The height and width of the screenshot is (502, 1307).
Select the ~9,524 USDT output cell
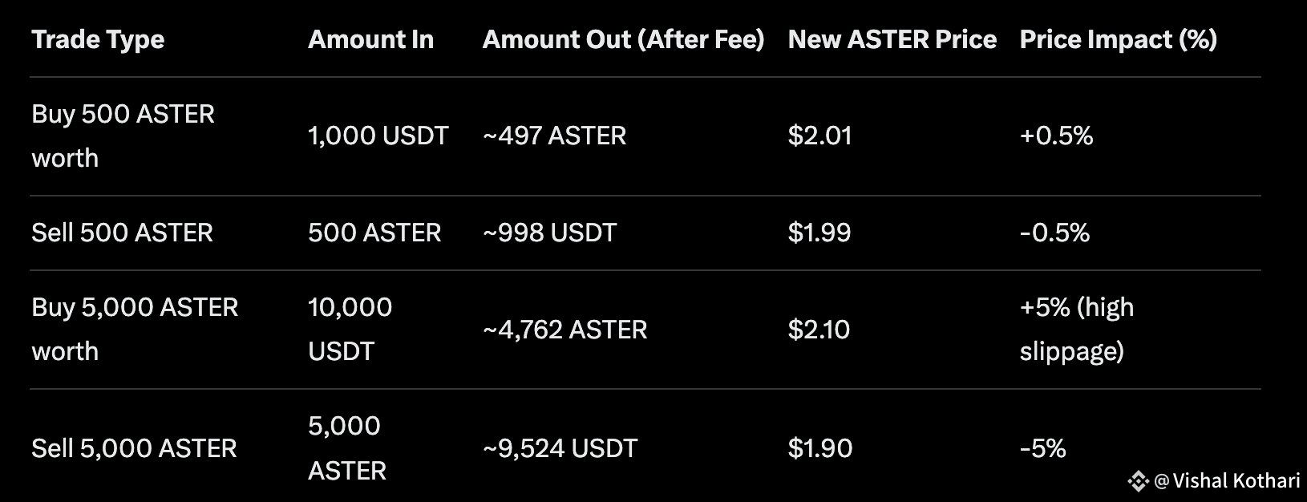tap(560, 448)
